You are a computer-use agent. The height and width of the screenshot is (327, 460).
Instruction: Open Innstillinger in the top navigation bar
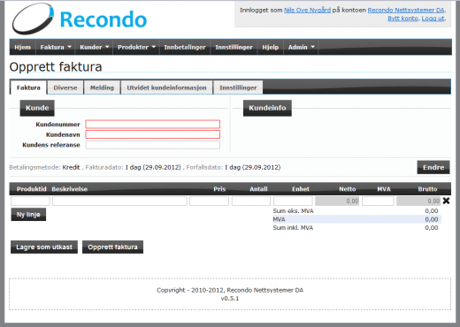[234, 47]
